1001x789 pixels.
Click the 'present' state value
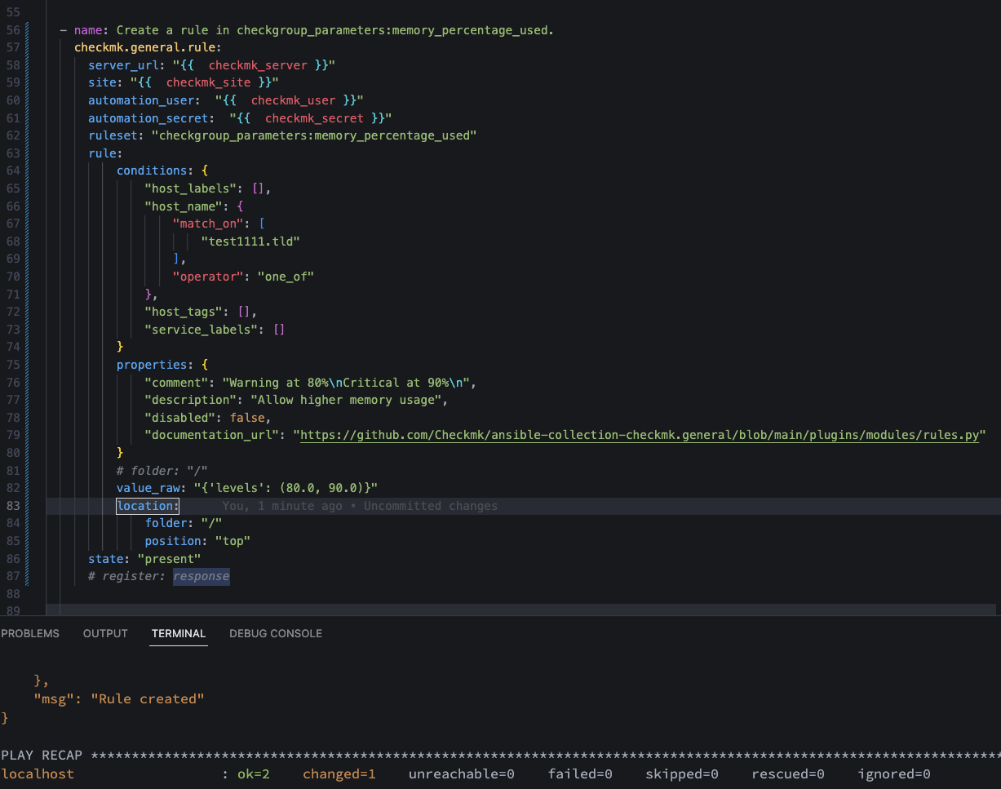[169, 559]
